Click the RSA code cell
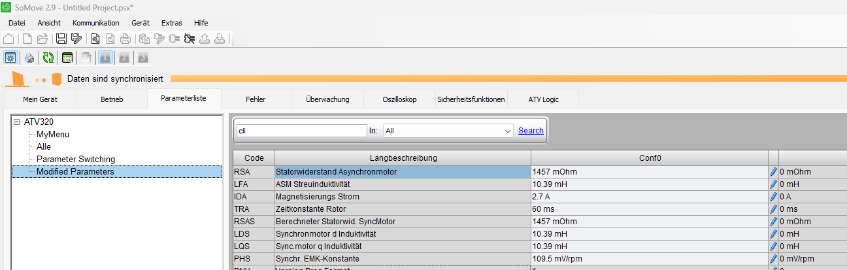 click(254, 172)
